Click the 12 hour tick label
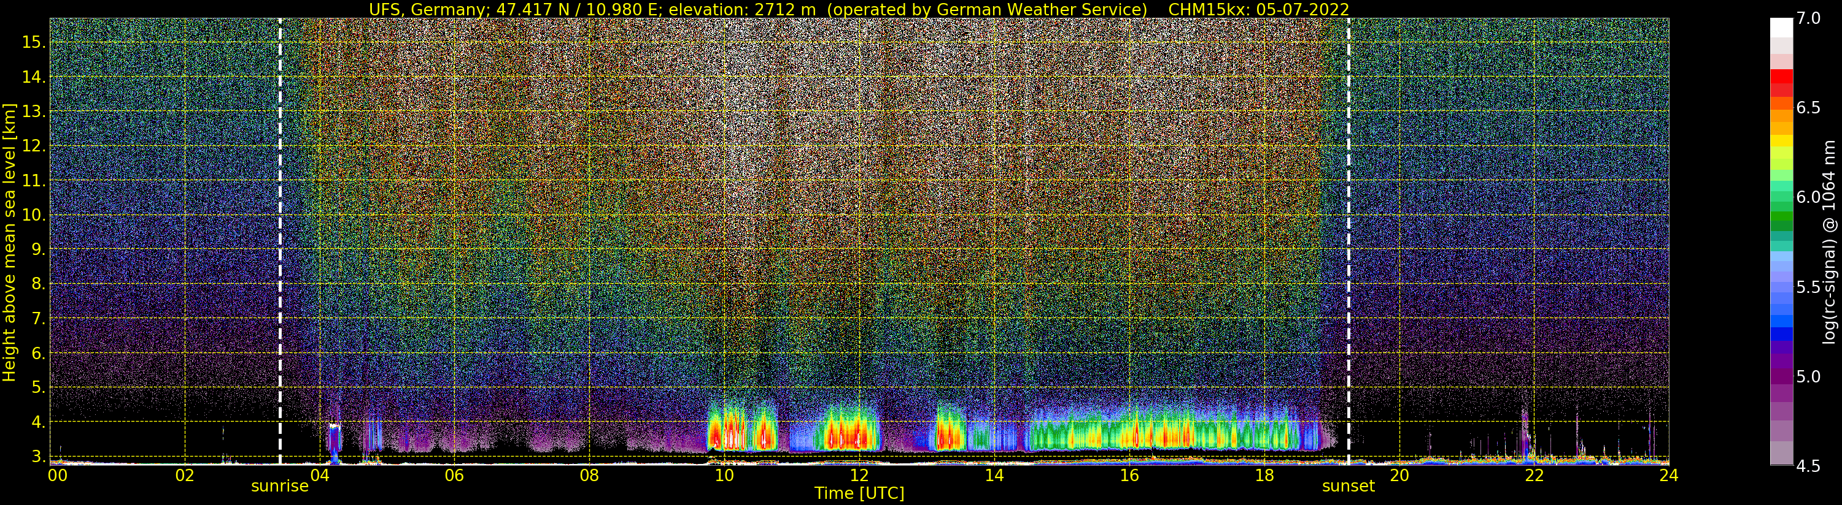Viewport: 1842px width, 505px height. coord(859,476)
